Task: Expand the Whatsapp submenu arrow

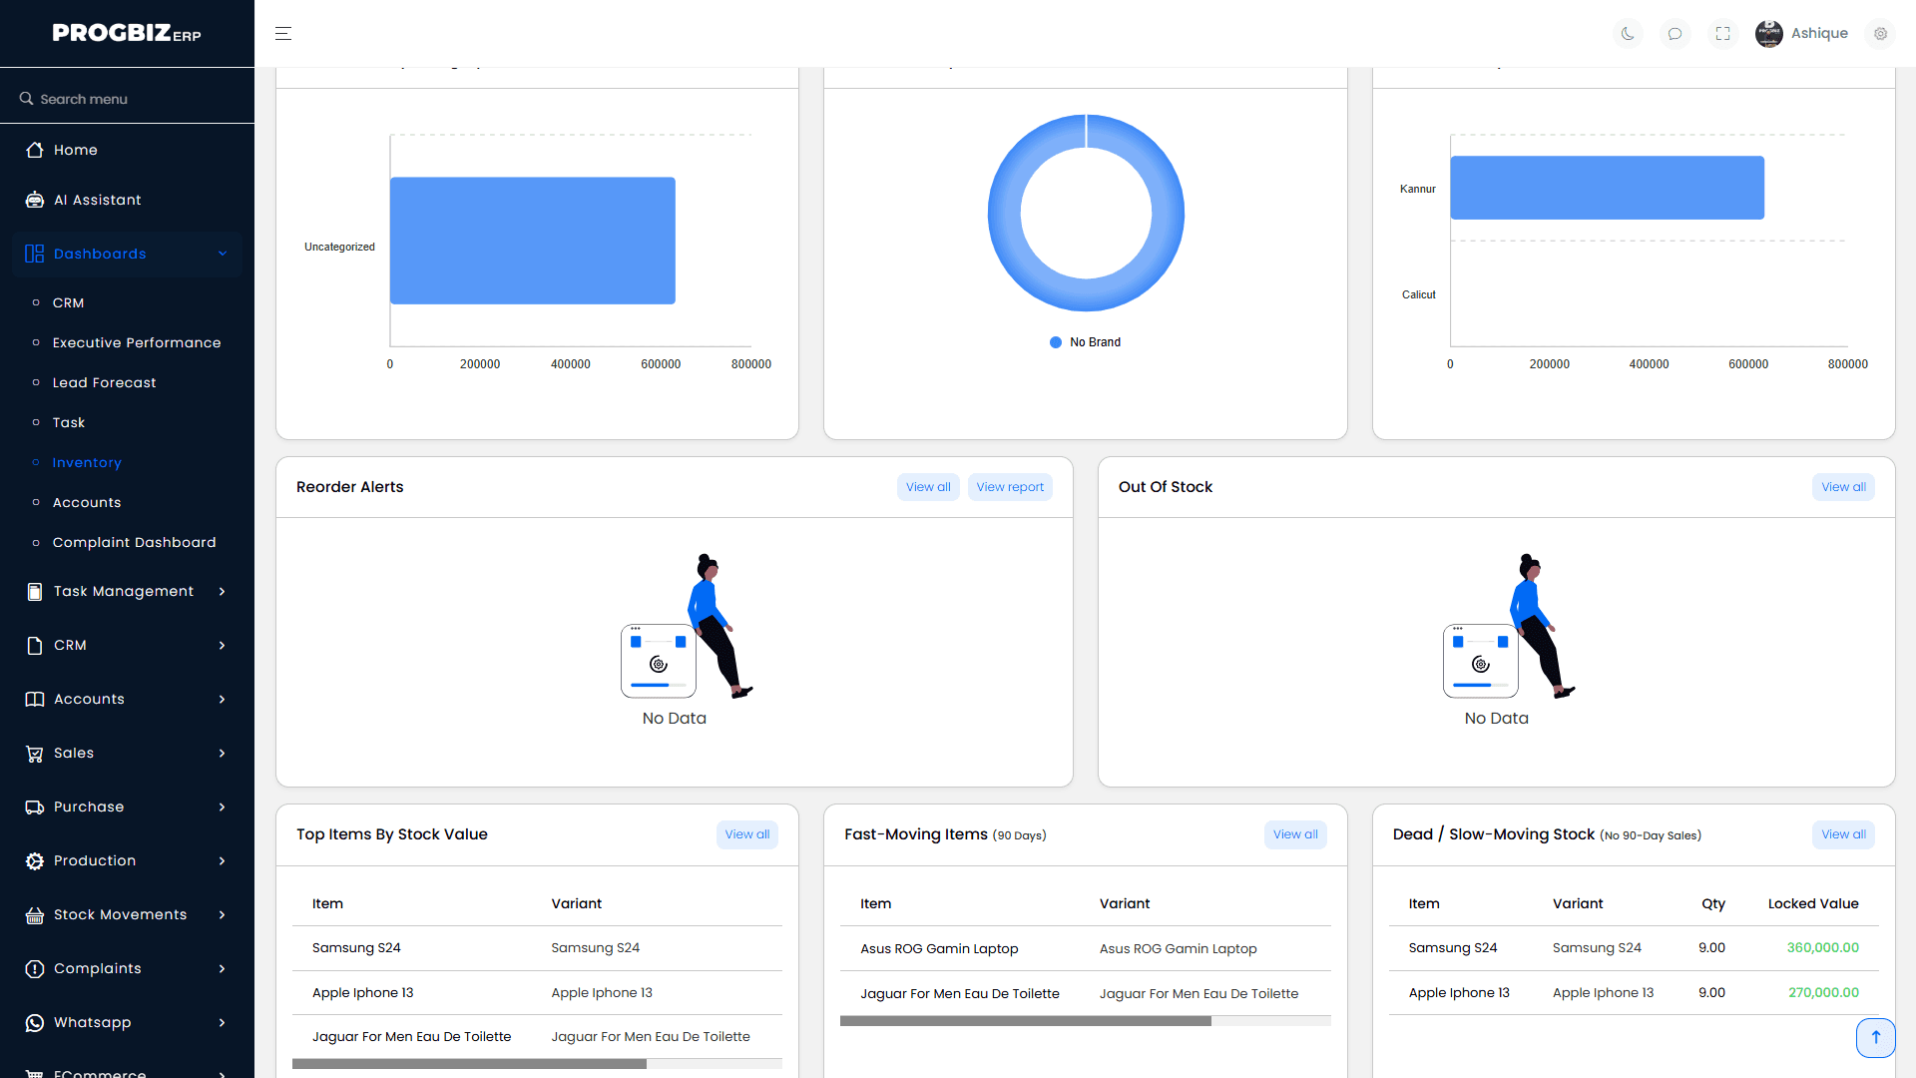Action: 223,1022
